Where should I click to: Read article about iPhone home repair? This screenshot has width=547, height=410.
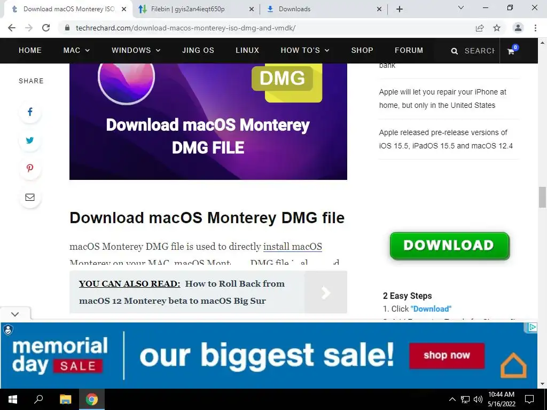click(442, 99)
